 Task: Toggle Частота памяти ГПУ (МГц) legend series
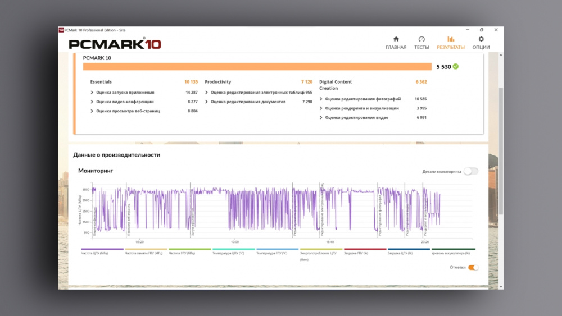[x=146, y=251]
